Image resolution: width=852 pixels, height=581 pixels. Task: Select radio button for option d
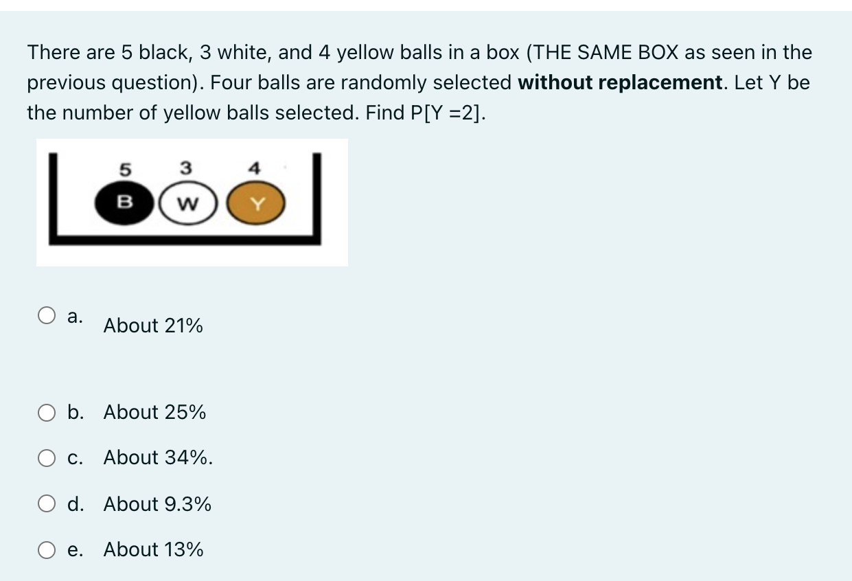47,504
